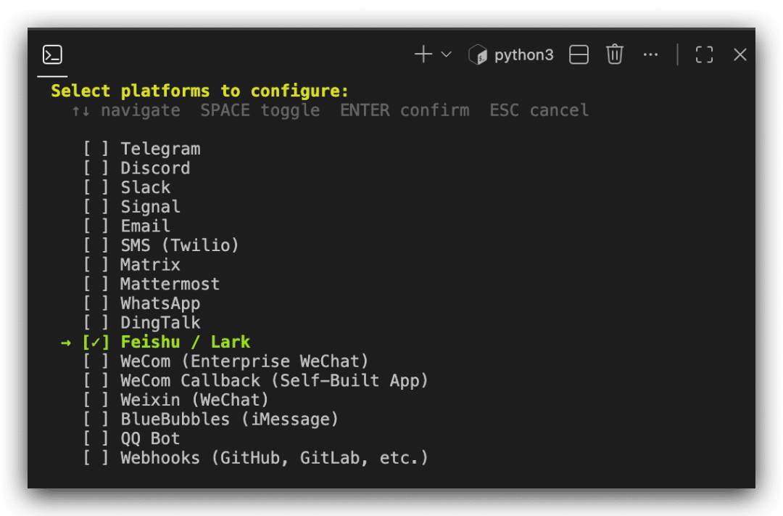Screen dimensions: 783x516
Task: Open more actions ellipsis menu
Action: [650, 54]
